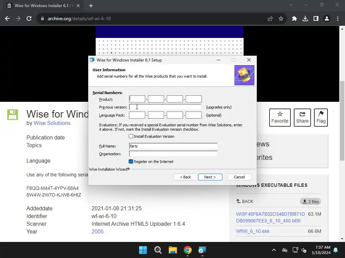Open the Chrome extensions puzzle icon
This screenshot has width=345, height=258.
294,19
